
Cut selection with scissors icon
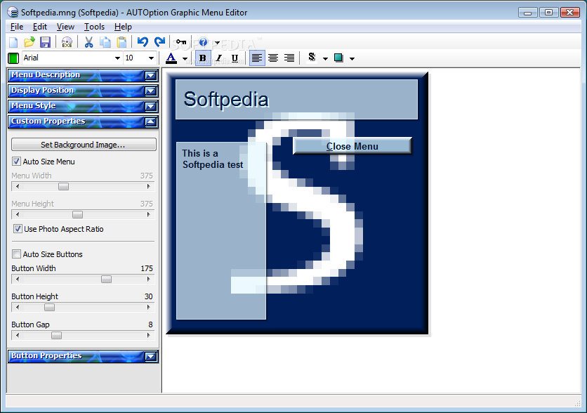pos(88,42)
